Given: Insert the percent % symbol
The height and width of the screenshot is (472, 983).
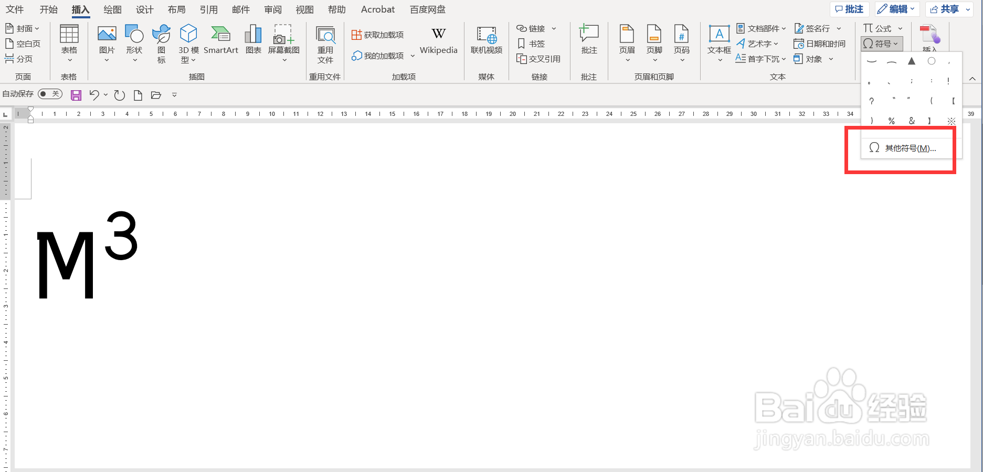Looking at the screenshot, I should (x=892, y=121).
